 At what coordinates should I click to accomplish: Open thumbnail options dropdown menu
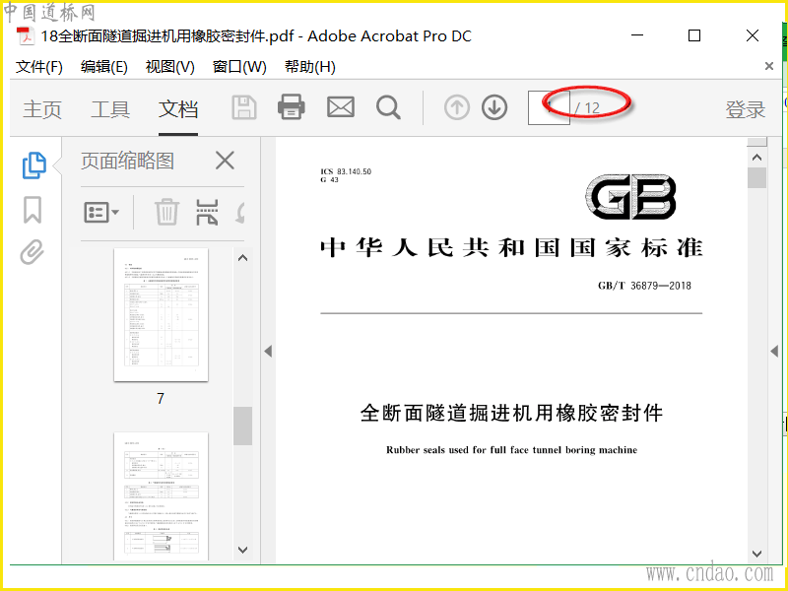tap(101, 213)
